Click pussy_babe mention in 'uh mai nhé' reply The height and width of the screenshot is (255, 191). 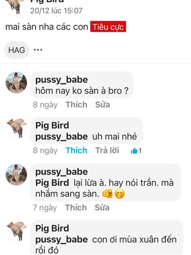[x=61, y=137]
